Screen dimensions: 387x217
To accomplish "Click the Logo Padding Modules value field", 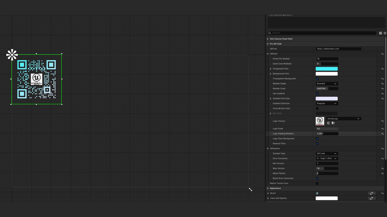I will (327, 134).
